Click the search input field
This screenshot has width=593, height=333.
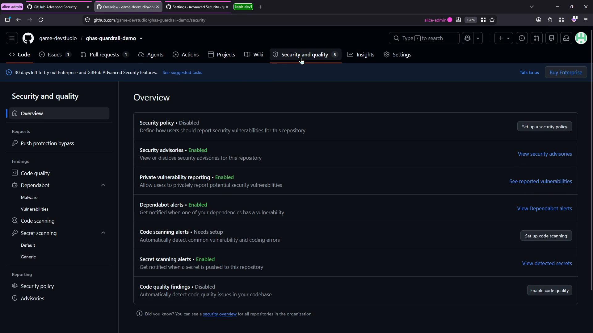(424, 38)
